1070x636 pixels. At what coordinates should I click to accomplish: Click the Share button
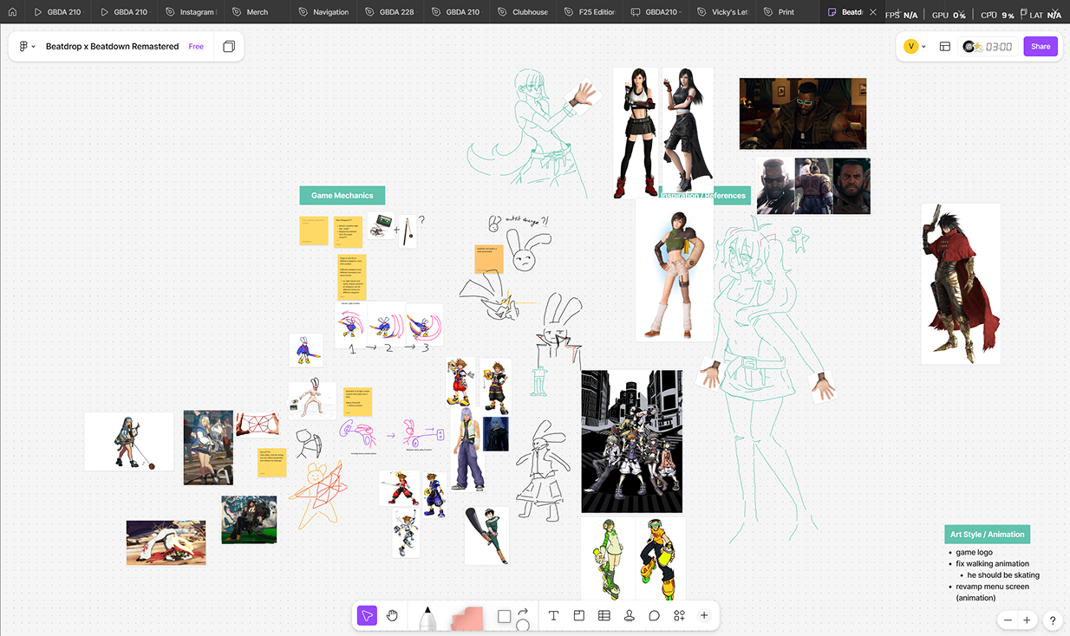pyautogui.click(x=1041, y=47)
